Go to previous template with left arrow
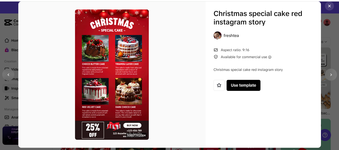339x150 pixels. (x=8, y=75)
